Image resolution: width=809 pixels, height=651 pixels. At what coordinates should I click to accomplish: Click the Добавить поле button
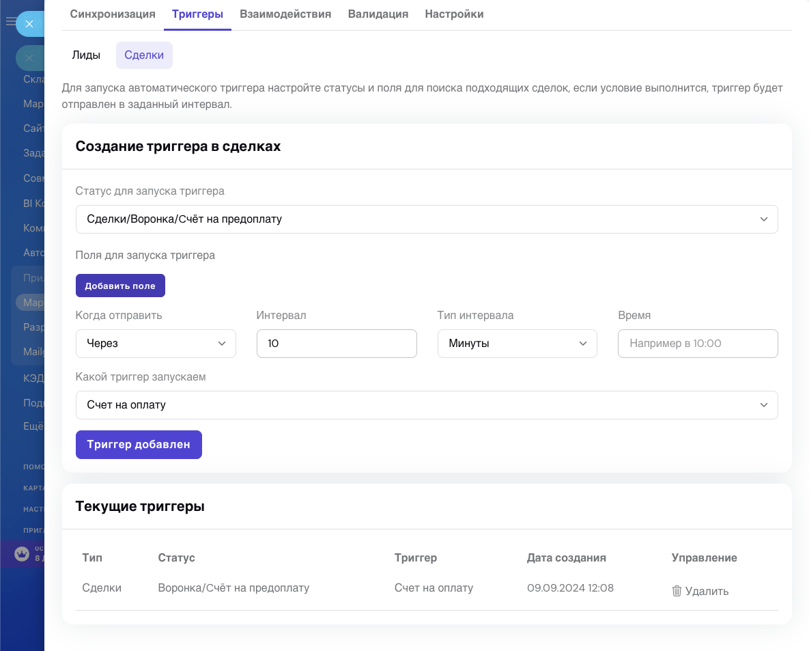120,286
